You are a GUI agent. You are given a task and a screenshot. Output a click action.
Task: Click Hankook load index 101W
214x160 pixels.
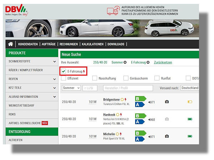[x=92, y=119]
